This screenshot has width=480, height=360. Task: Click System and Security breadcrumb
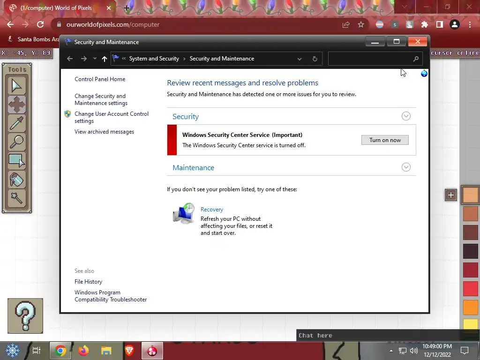pos(154,59)
